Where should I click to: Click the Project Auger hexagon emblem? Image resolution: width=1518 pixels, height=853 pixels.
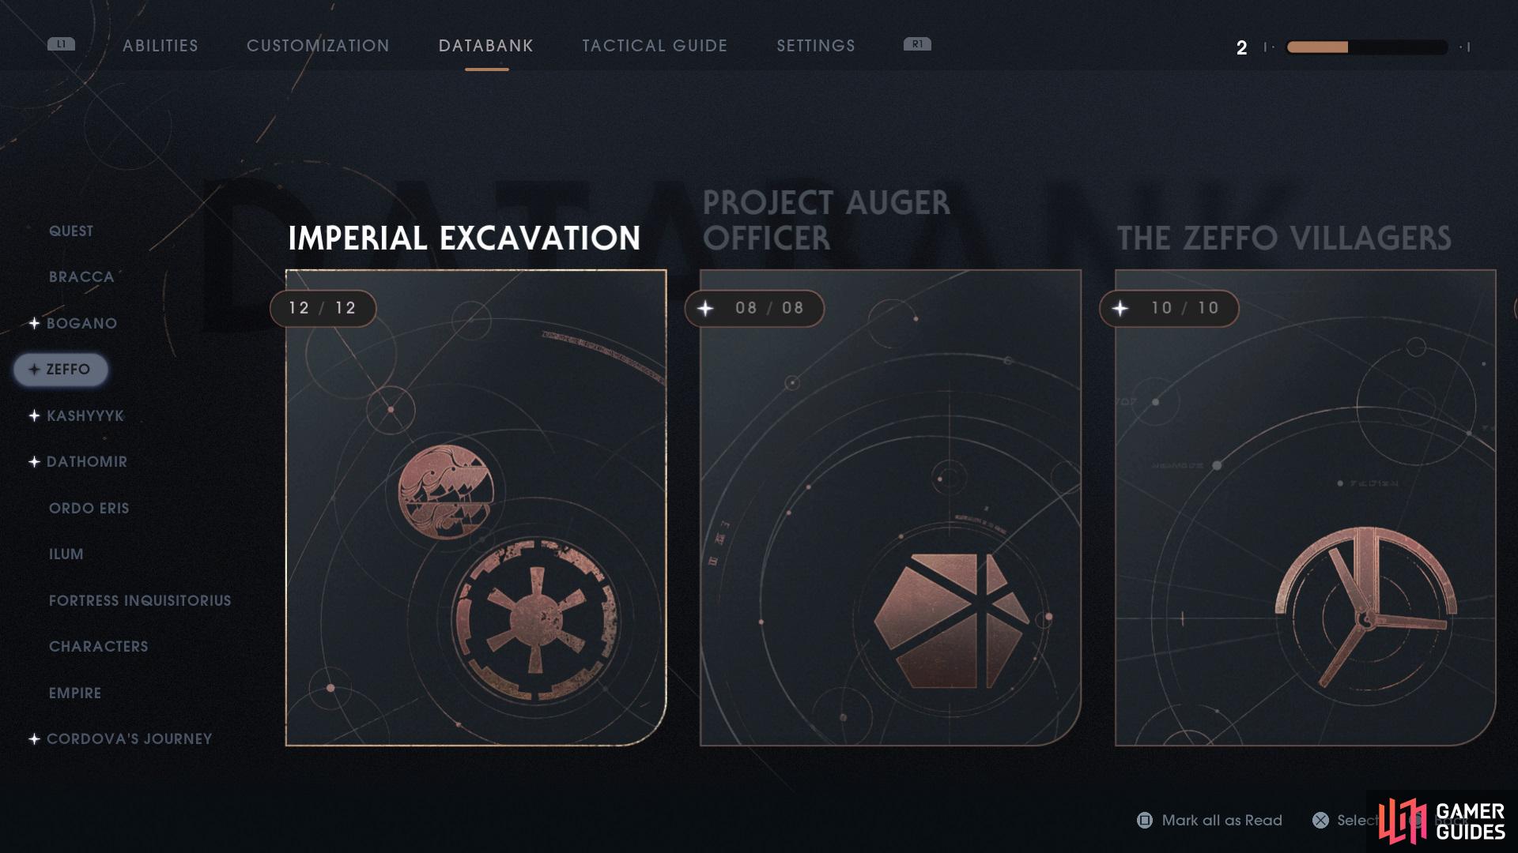click(x=951, y=621)
